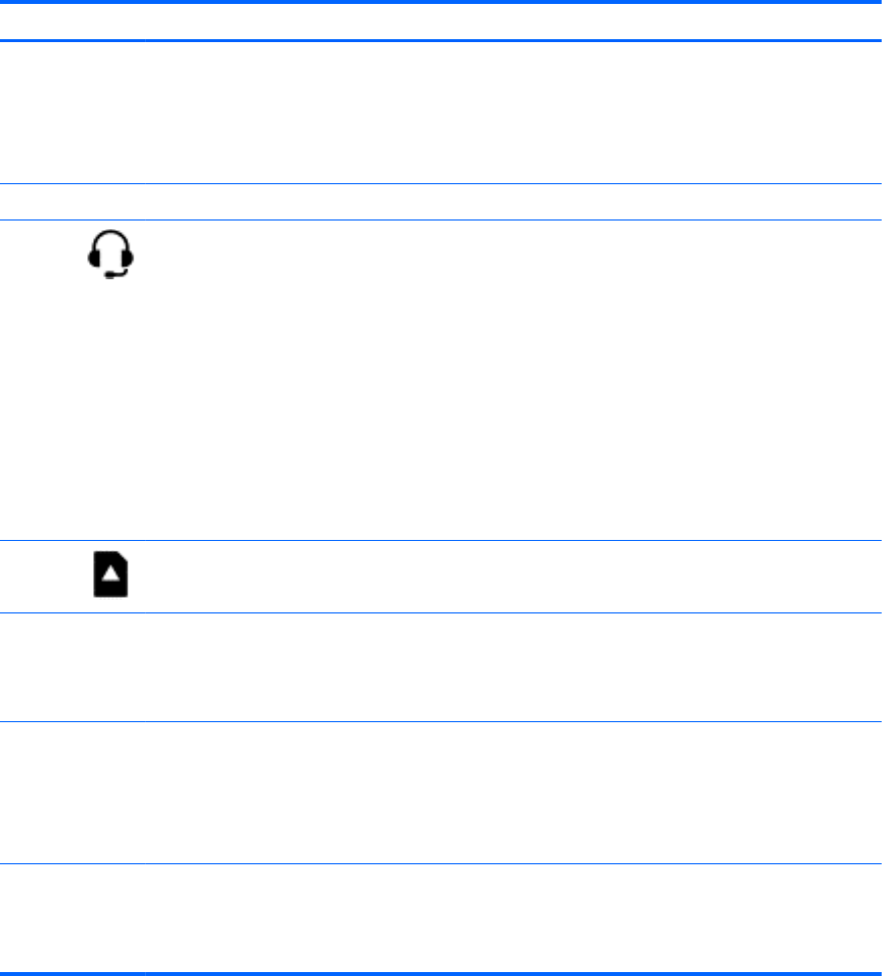The height and width of the screenshot is (976, 882).
Task: Click the last empty row of the table
Action: 441,917
